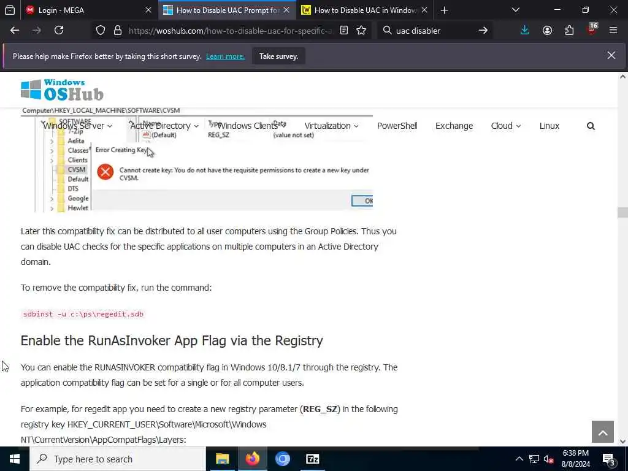Open extensions puzzle icon

pos(569,31)
